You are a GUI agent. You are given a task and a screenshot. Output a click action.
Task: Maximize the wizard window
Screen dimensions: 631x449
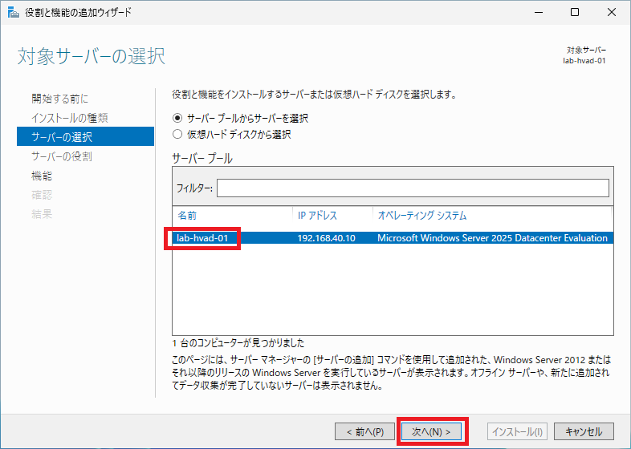click(x=575, y=13)
